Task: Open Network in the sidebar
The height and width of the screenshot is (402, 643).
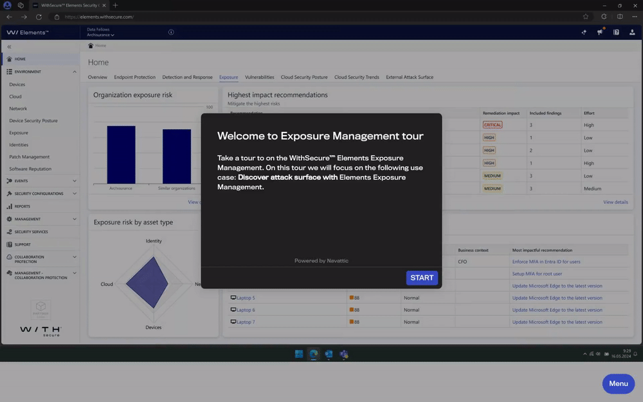Action: [18, 109]
